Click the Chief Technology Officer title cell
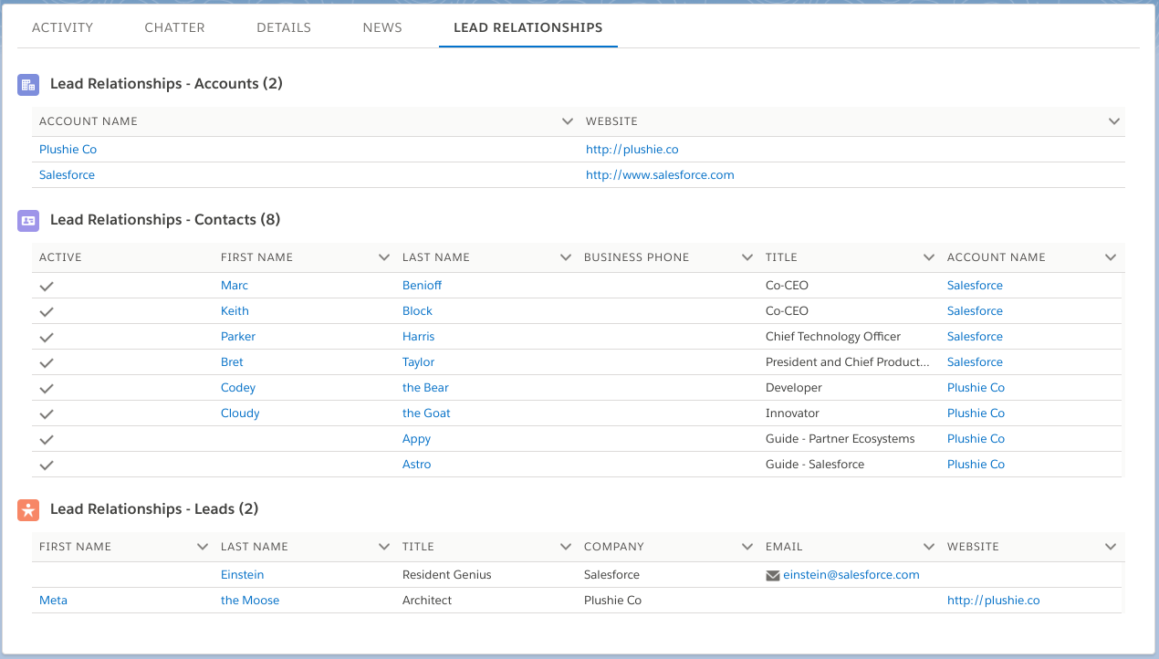Image resolution: width=1159 pixels, height=659 pixels. (833, 337)
